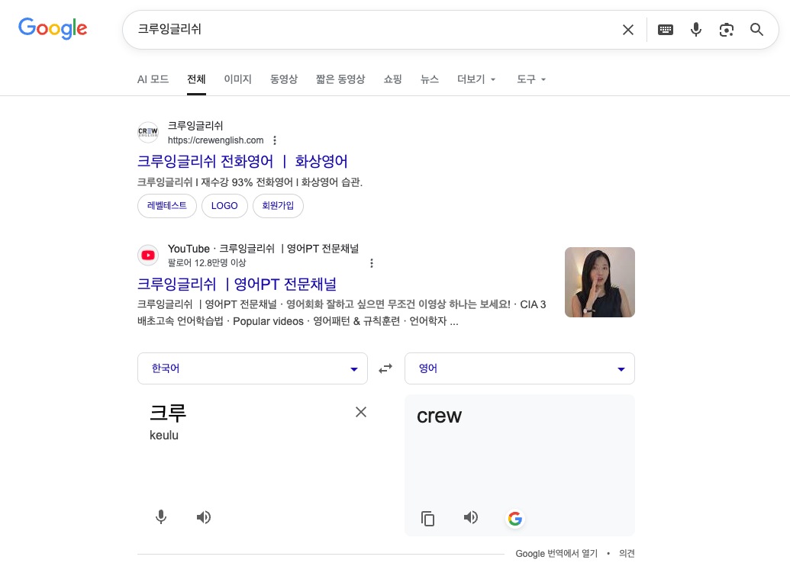Click the Google logo
The height and width of the screenshot is (579, 790).
(53, 28)
